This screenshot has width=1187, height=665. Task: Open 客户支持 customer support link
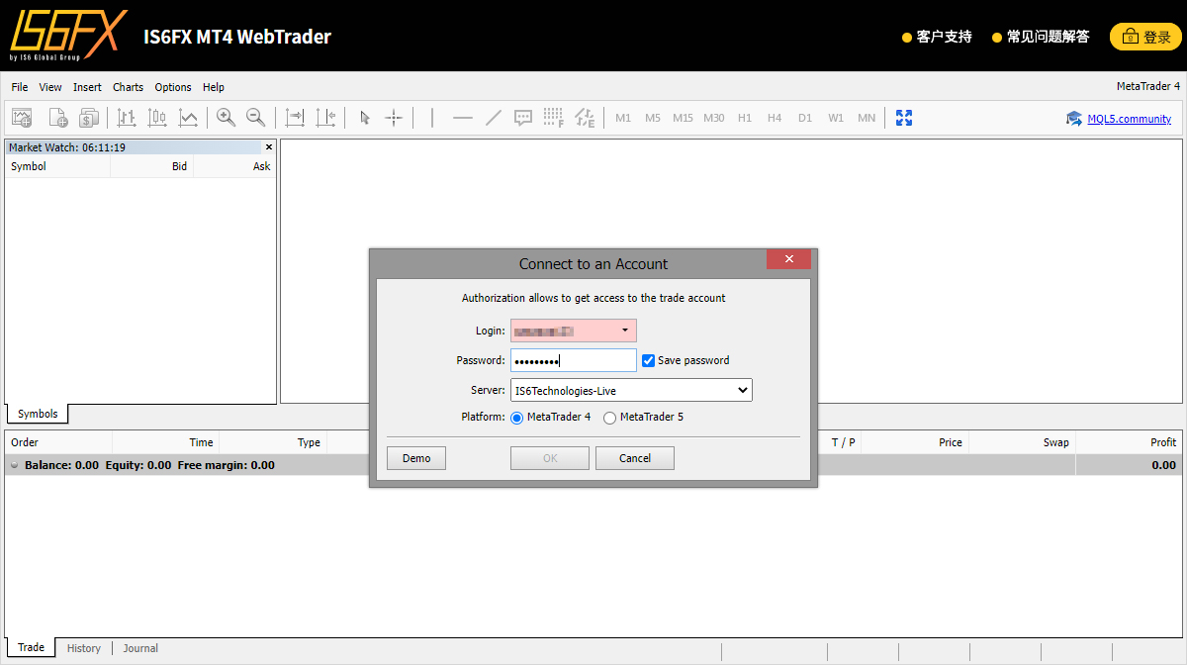[x=937, y=37]
